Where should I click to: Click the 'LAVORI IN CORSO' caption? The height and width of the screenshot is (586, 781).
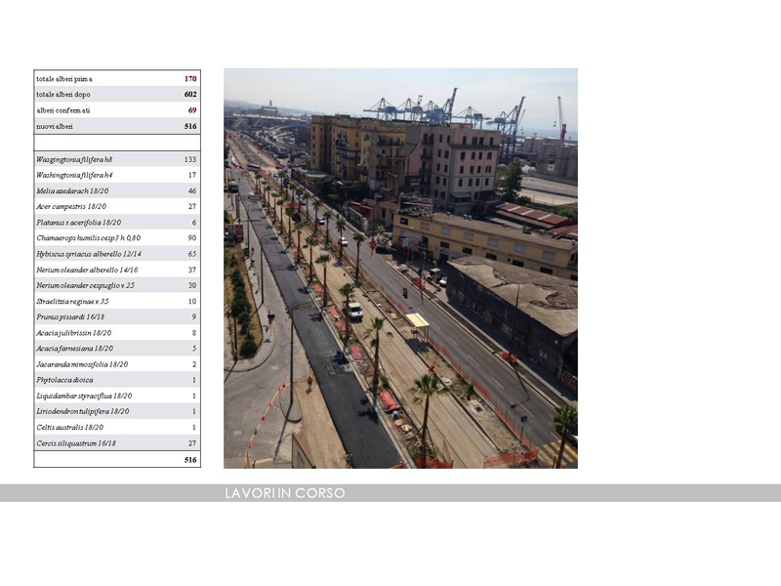click(285, 493)
